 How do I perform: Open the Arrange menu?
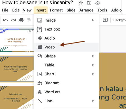click(x=87, y=10)
